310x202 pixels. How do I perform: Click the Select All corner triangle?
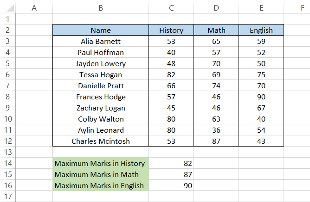tap(9, 8)
